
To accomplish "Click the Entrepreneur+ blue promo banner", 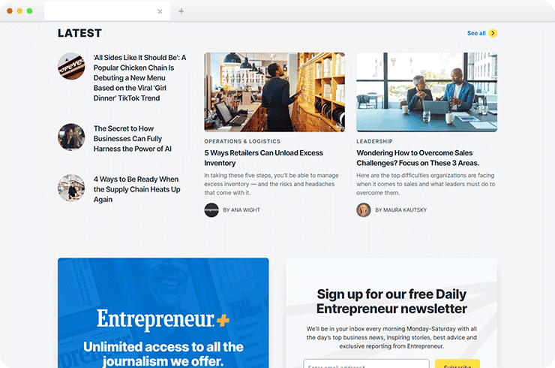I will pyautogui.click(x=163, y=312).
